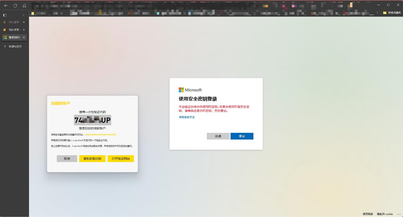This screenshot has width=403, height=217.
Task: Open 隐私和 cookie link in footer
Action: [x=385, y=214]
